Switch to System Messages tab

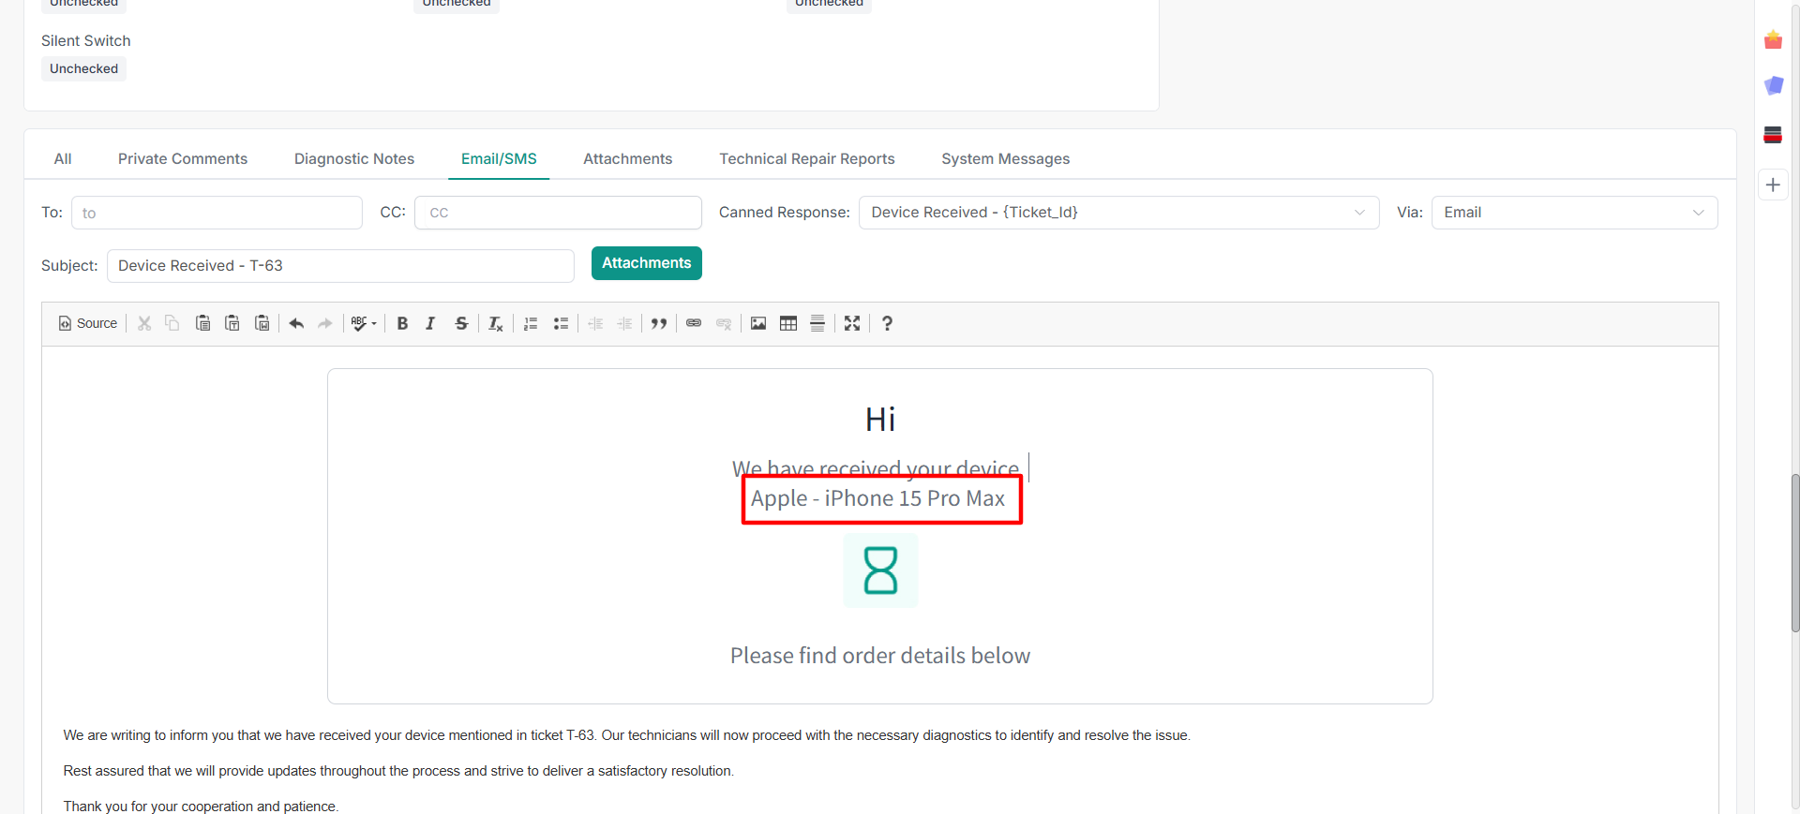(1006, 158)
